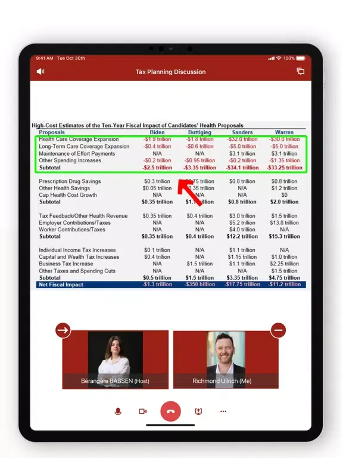End the call with red button

click(171, 411)
